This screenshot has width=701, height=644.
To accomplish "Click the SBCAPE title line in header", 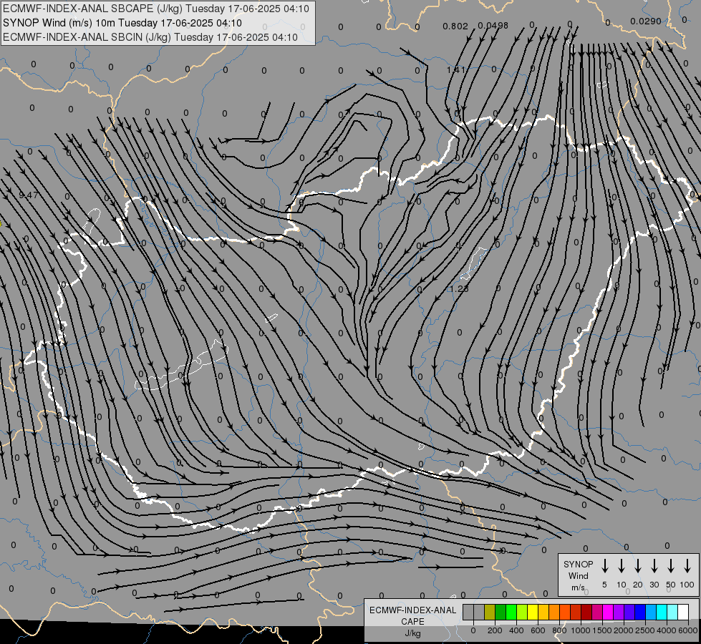I will (x=156, y=9).
